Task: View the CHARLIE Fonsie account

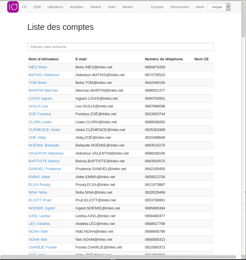Action: click(43, 247)
